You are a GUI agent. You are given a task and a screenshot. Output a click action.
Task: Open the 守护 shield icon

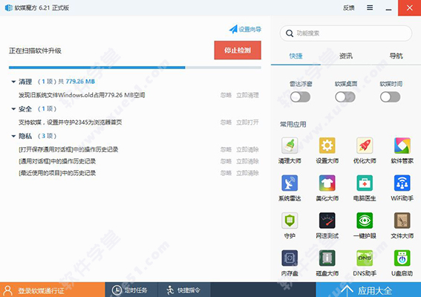tap(290, 221)
